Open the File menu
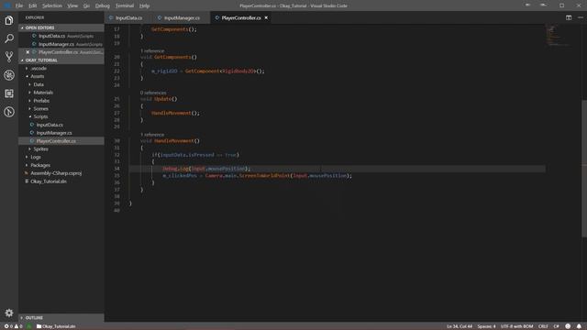Screen dimensions: 587x330 coord(19,5)
